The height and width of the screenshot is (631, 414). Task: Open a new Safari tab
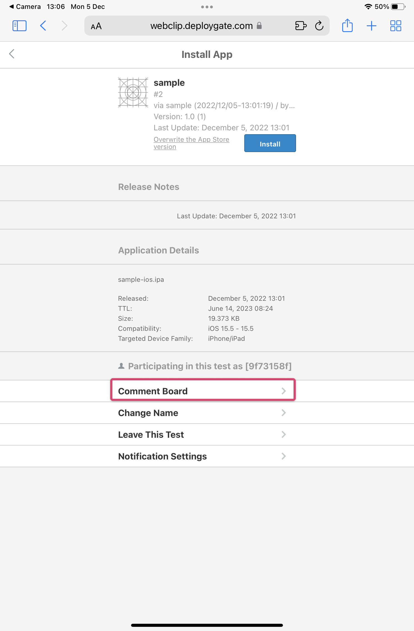371,26
